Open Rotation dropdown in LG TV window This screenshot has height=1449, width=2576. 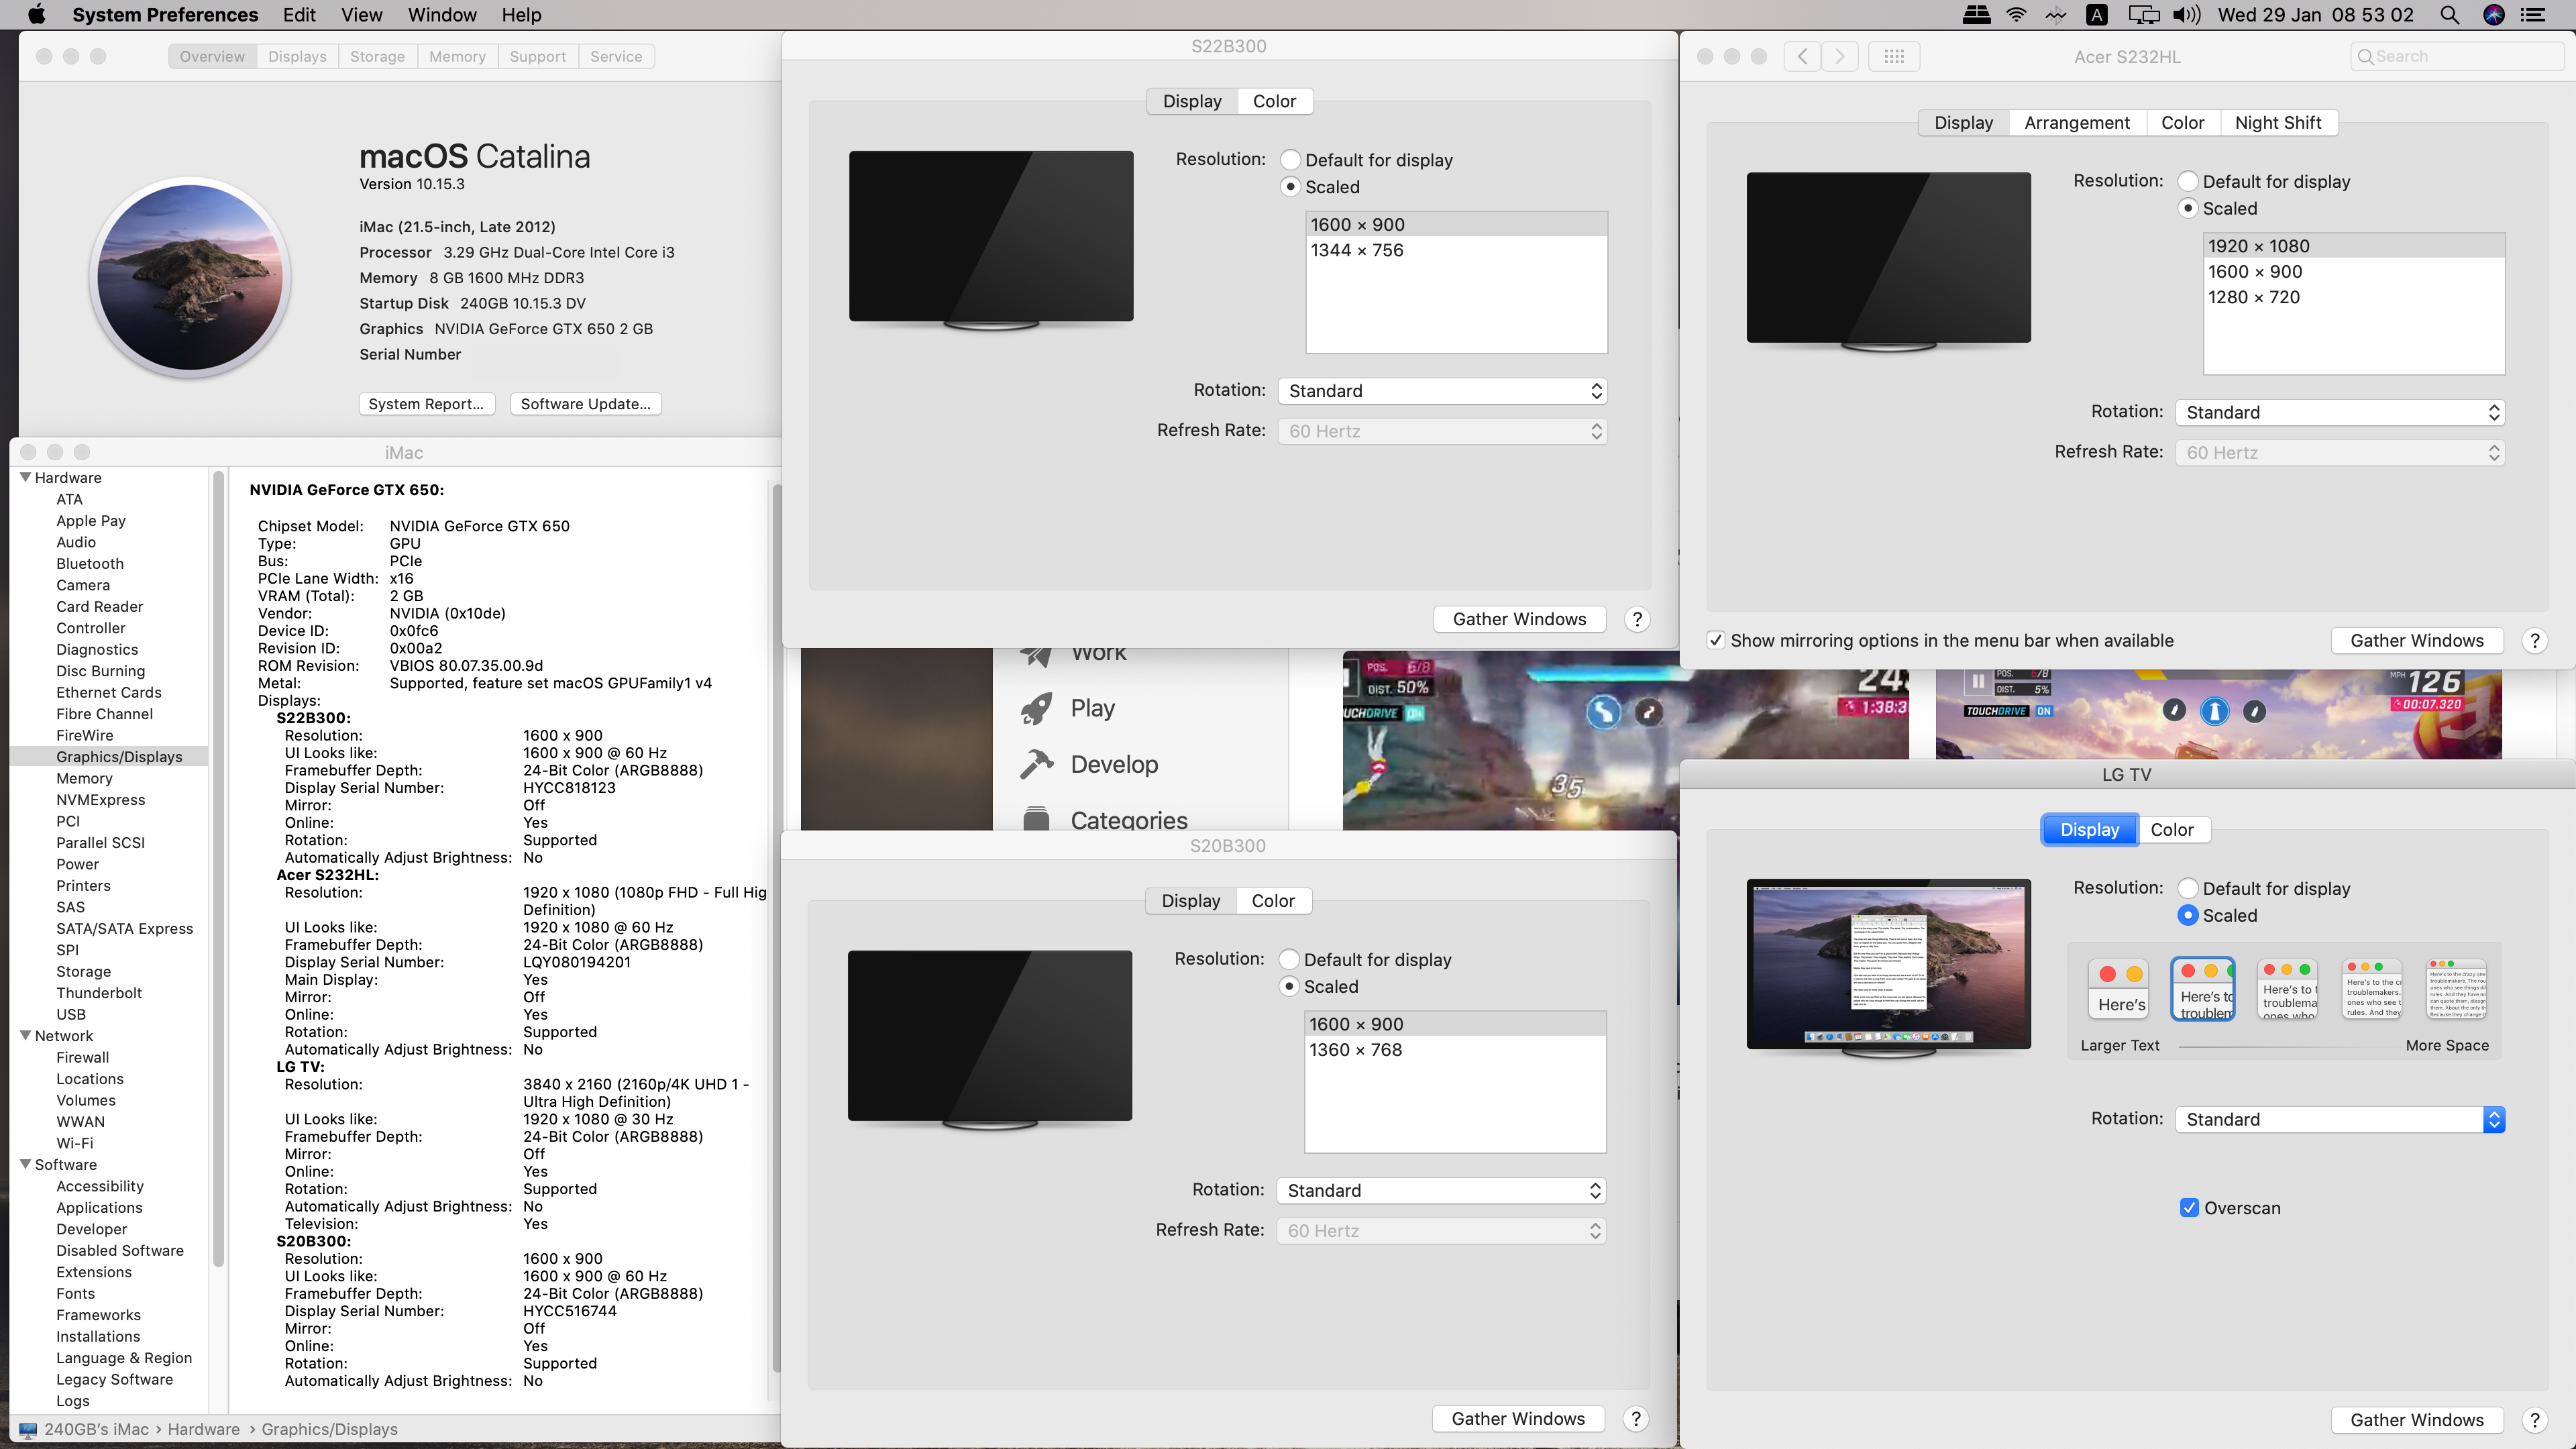pos(2340,1119)
